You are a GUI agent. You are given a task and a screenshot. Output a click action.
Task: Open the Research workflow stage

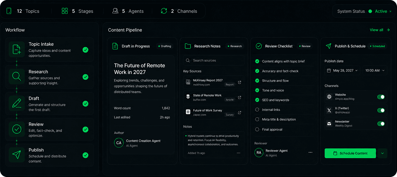click(x=50, y=77)
